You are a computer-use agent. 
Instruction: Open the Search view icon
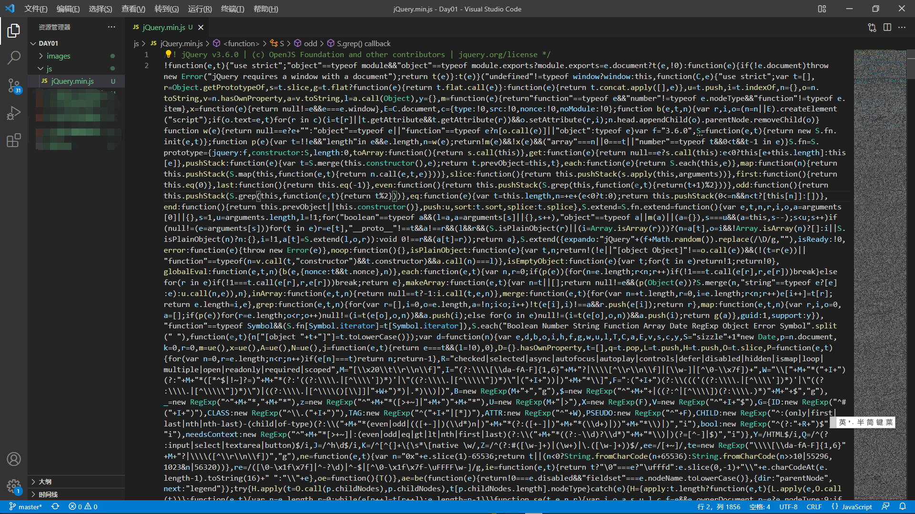point(14,58)
